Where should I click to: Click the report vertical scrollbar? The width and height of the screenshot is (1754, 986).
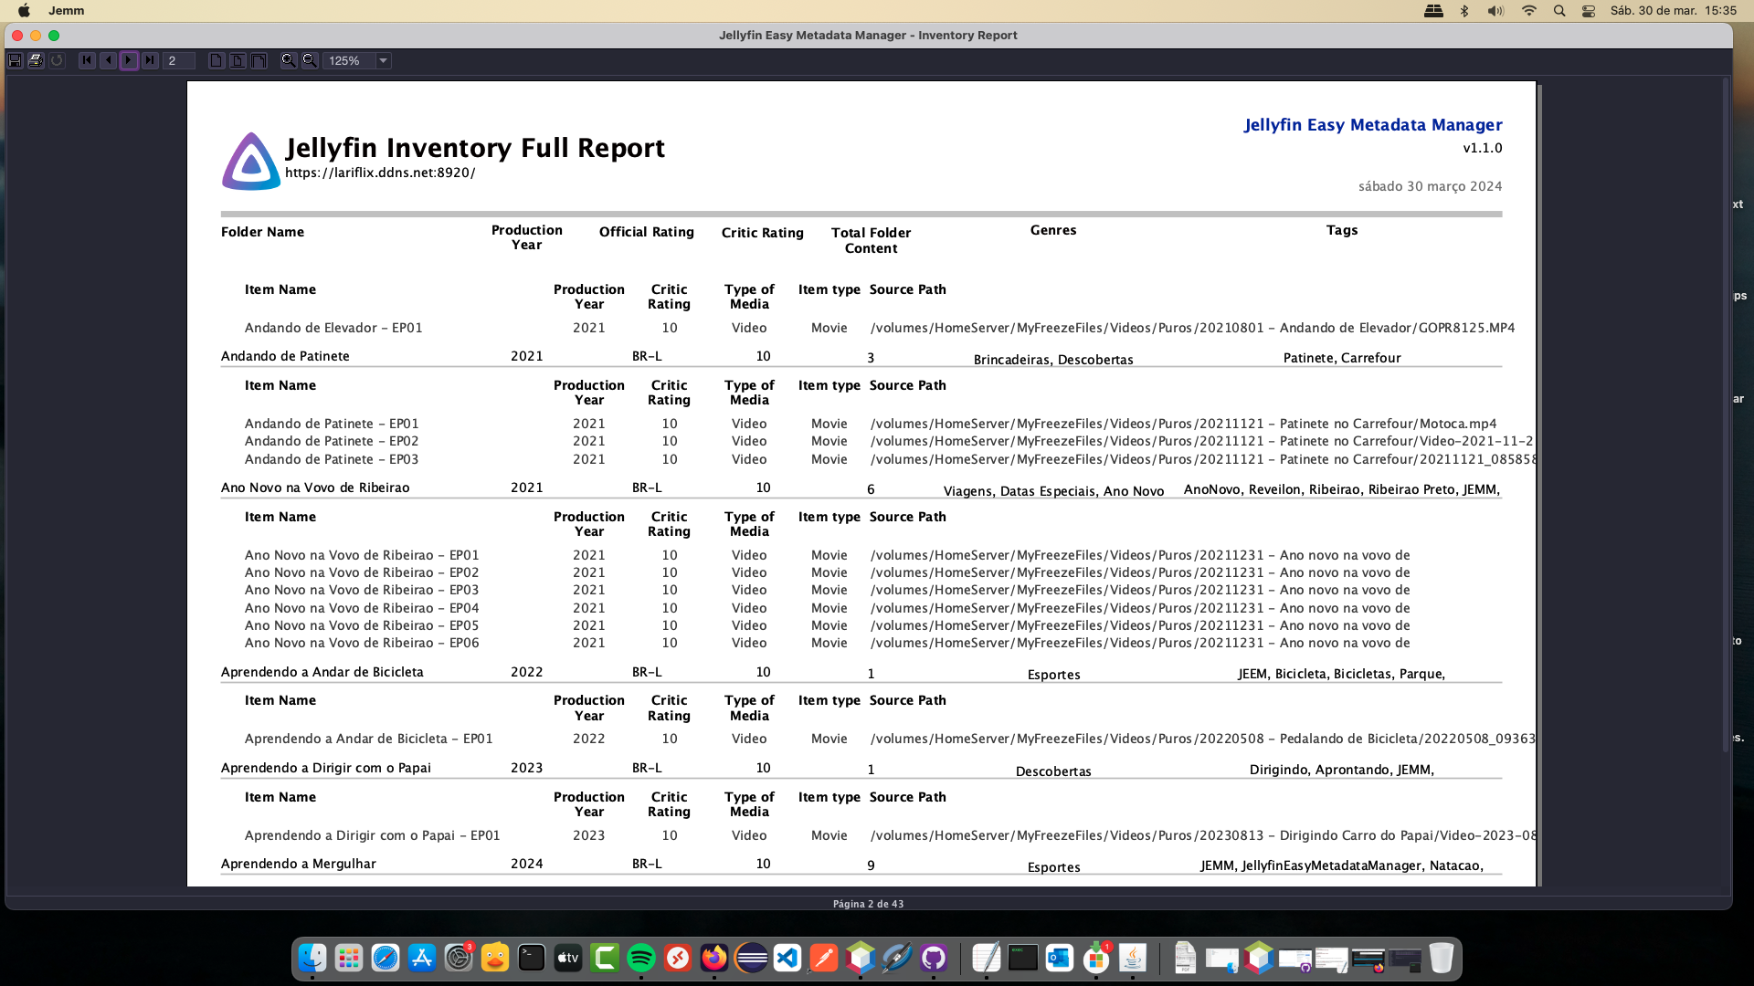point(1726,411)
